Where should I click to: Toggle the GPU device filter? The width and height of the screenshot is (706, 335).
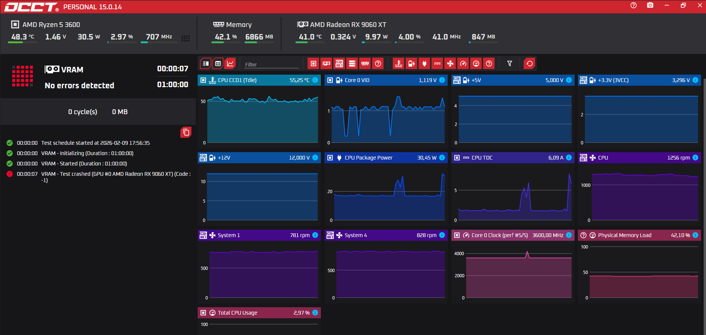(x=326, y=63)
